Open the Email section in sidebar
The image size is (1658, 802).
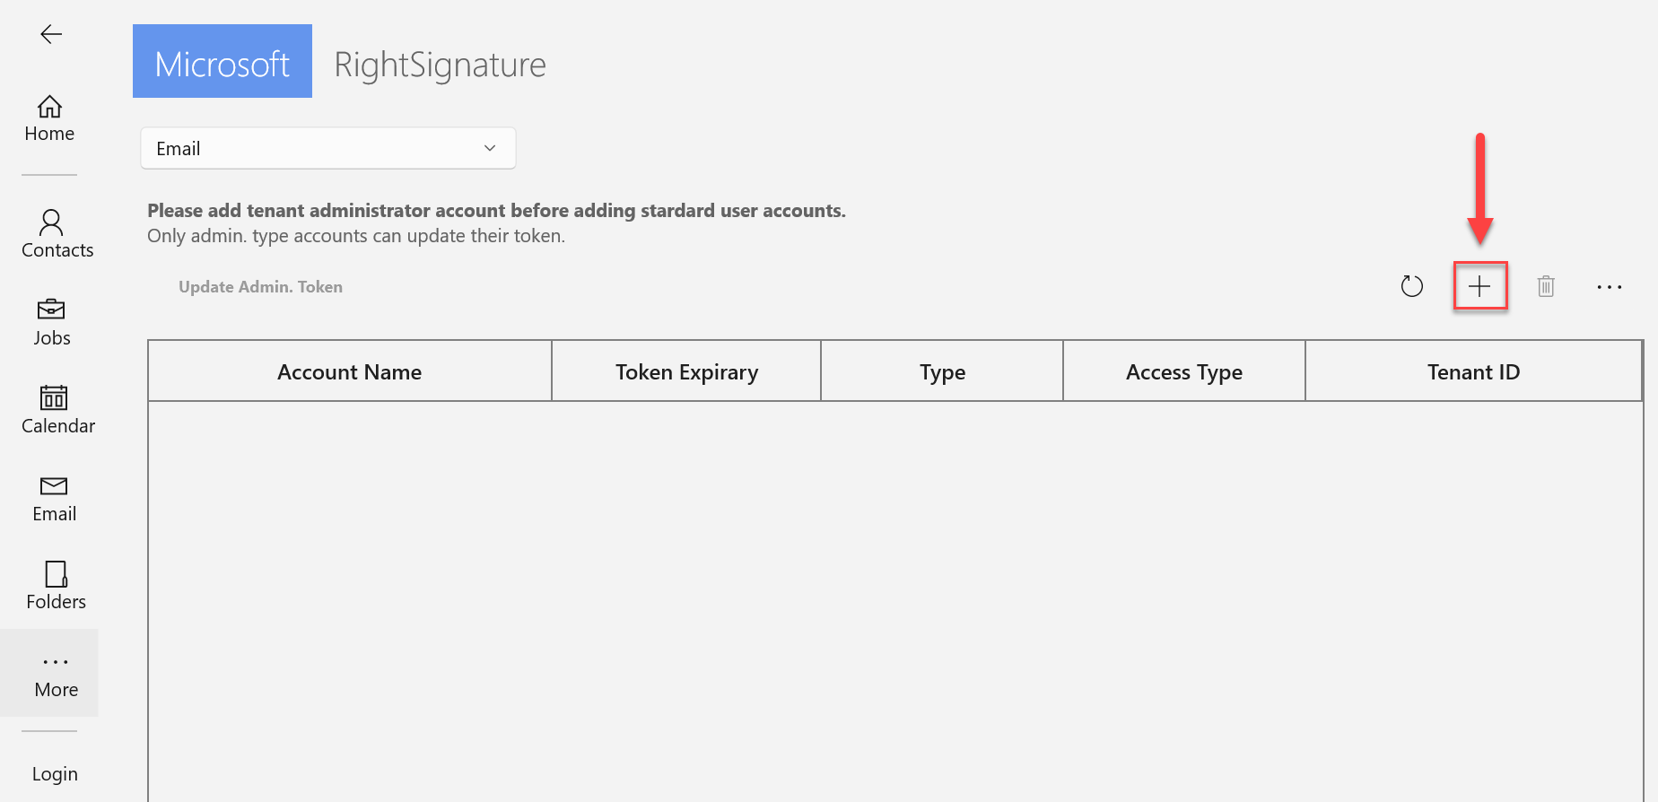tap(54, 498)
